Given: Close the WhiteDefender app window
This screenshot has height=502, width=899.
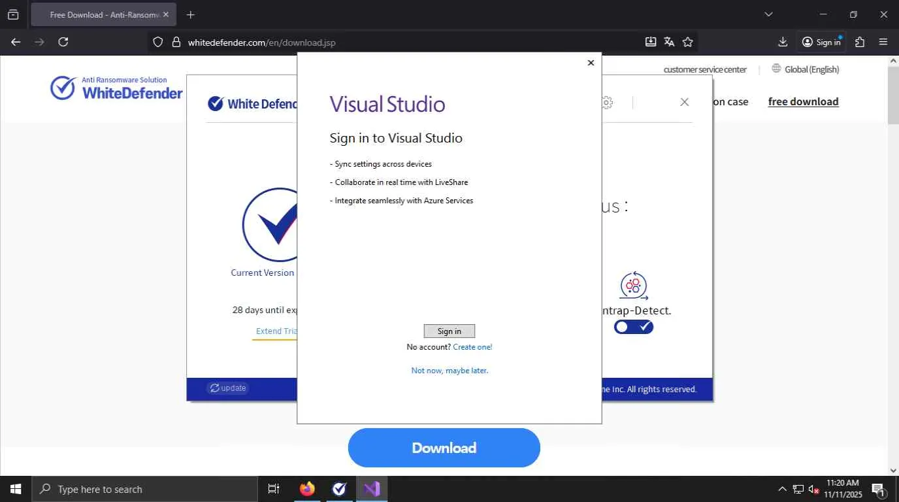Looking at the screenshot, I should [x=684, y=102].
